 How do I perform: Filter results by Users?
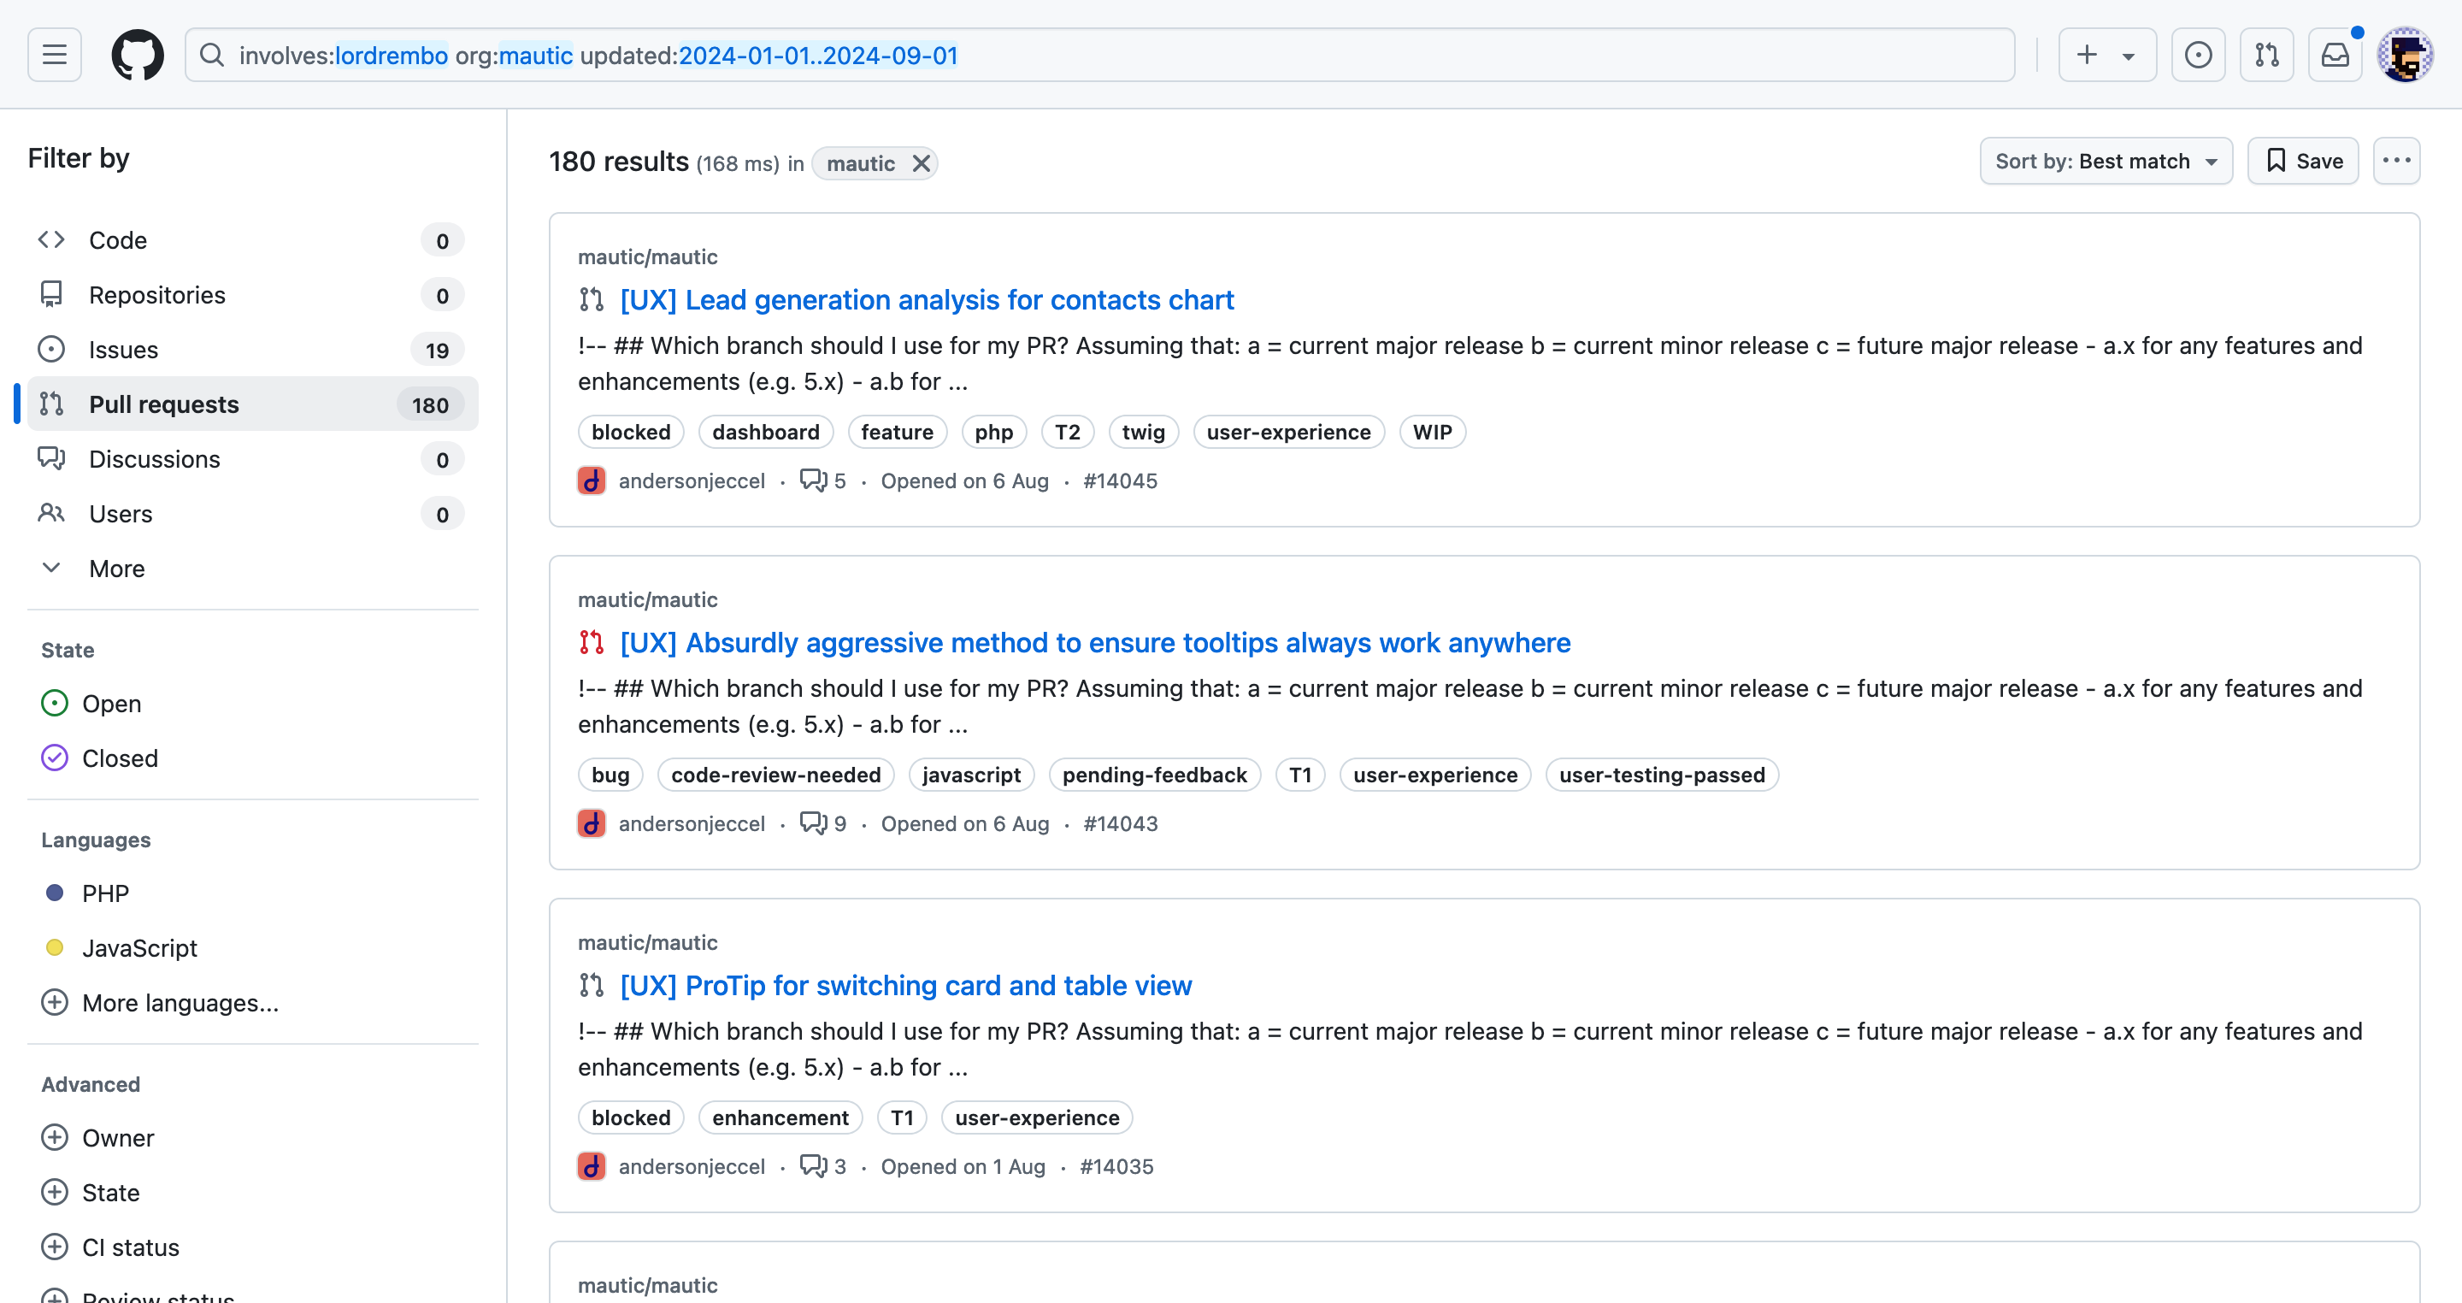[252, 513]
